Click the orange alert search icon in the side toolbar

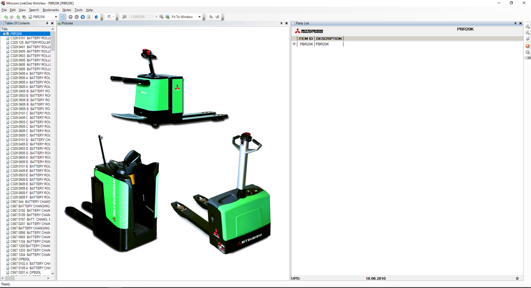point(528,46)
